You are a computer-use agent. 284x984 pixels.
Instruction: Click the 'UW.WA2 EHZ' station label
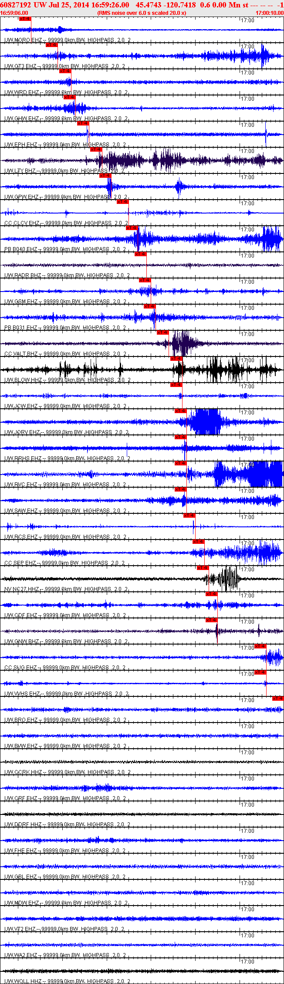point(20,955)
